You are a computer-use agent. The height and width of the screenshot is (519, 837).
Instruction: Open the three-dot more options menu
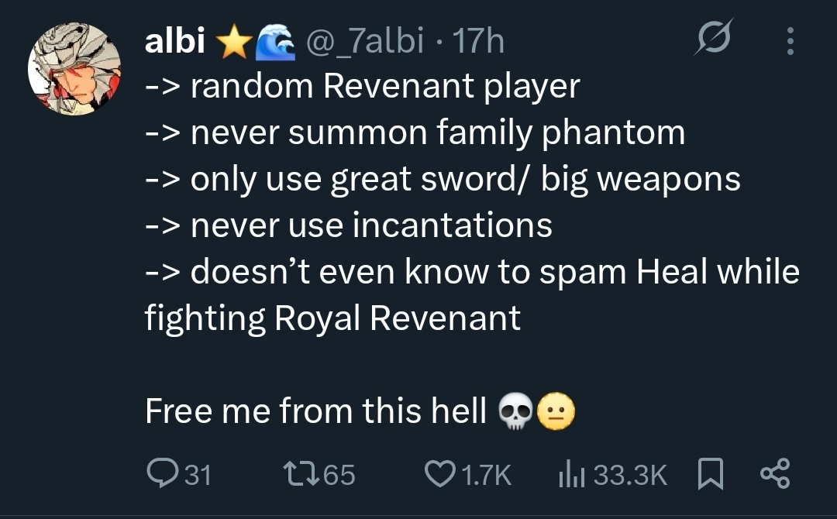790,41
